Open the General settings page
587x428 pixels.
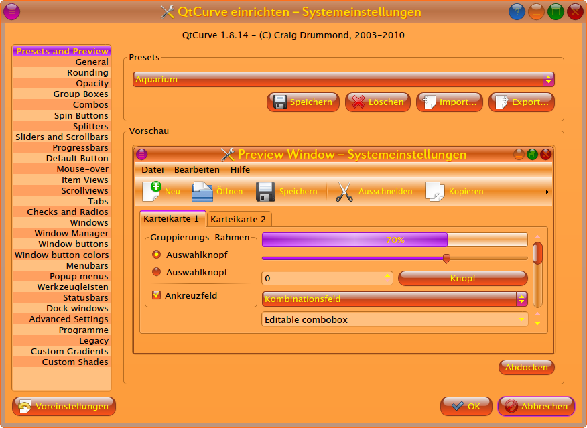62,62
